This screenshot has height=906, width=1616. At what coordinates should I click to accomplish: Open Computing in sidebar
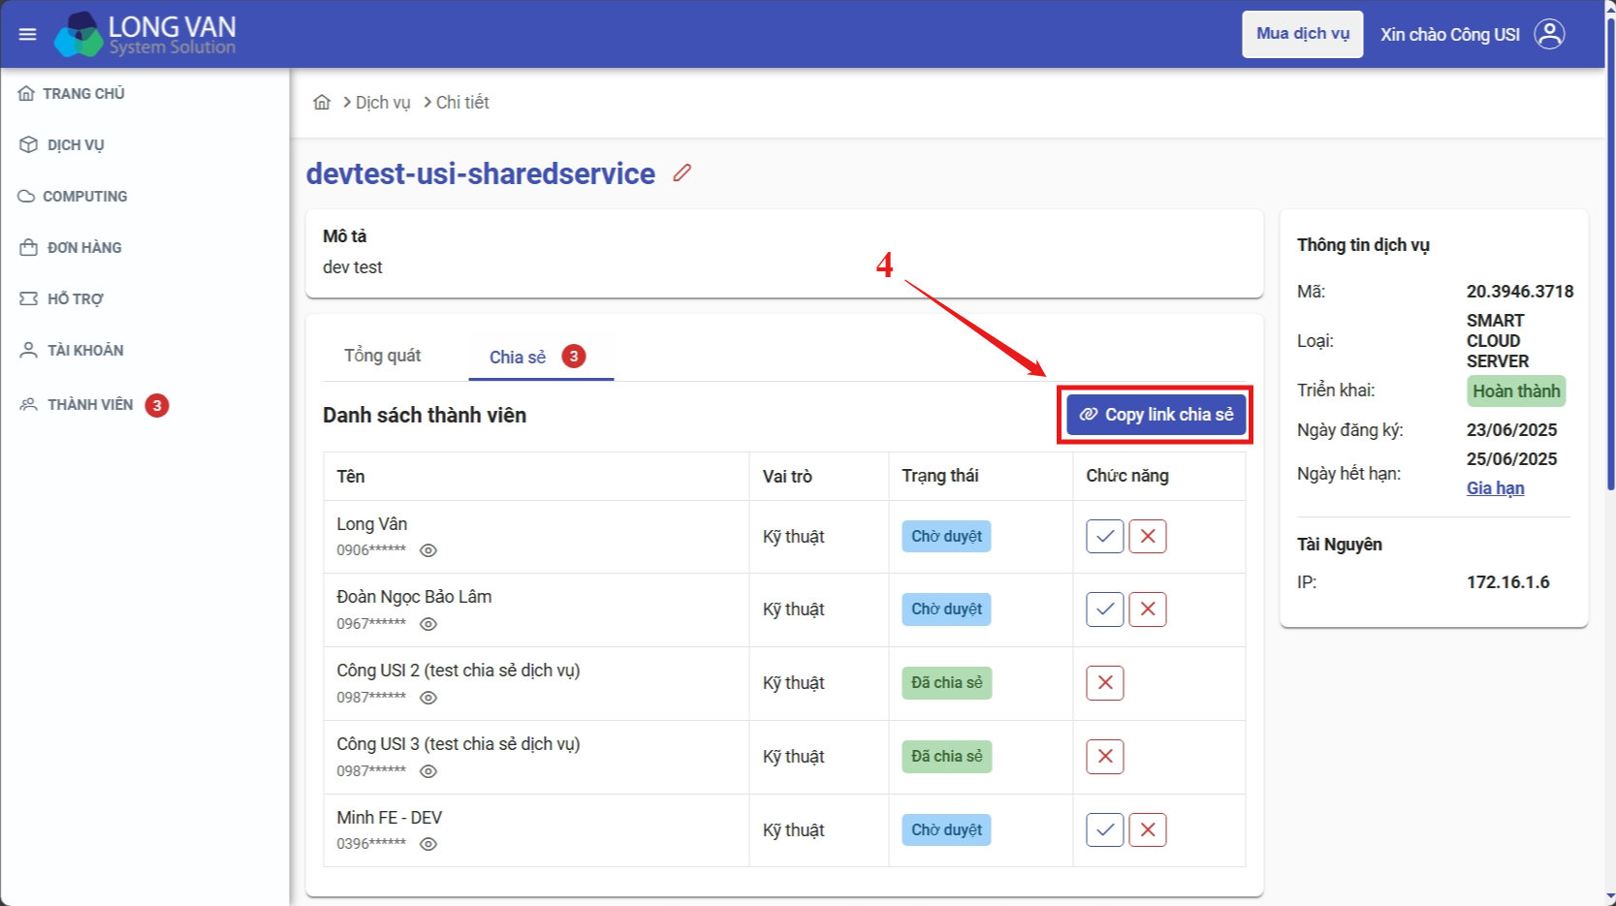coord(73,197)
